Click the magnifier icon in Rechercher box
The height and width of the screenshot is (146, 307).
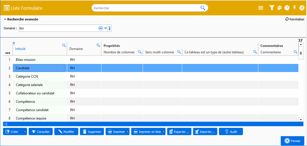203,8
